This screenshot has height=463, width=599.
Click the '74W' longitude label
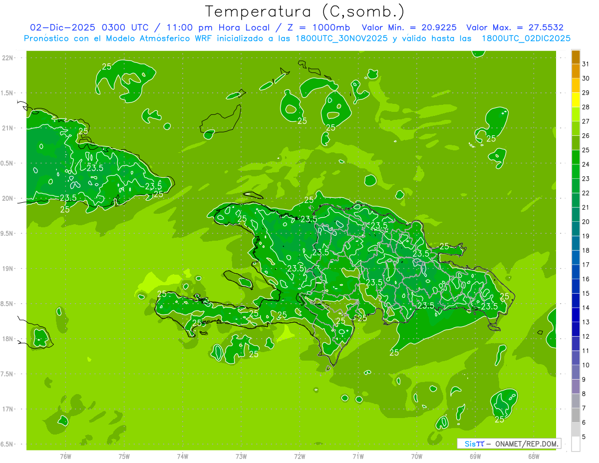(183, 456)
